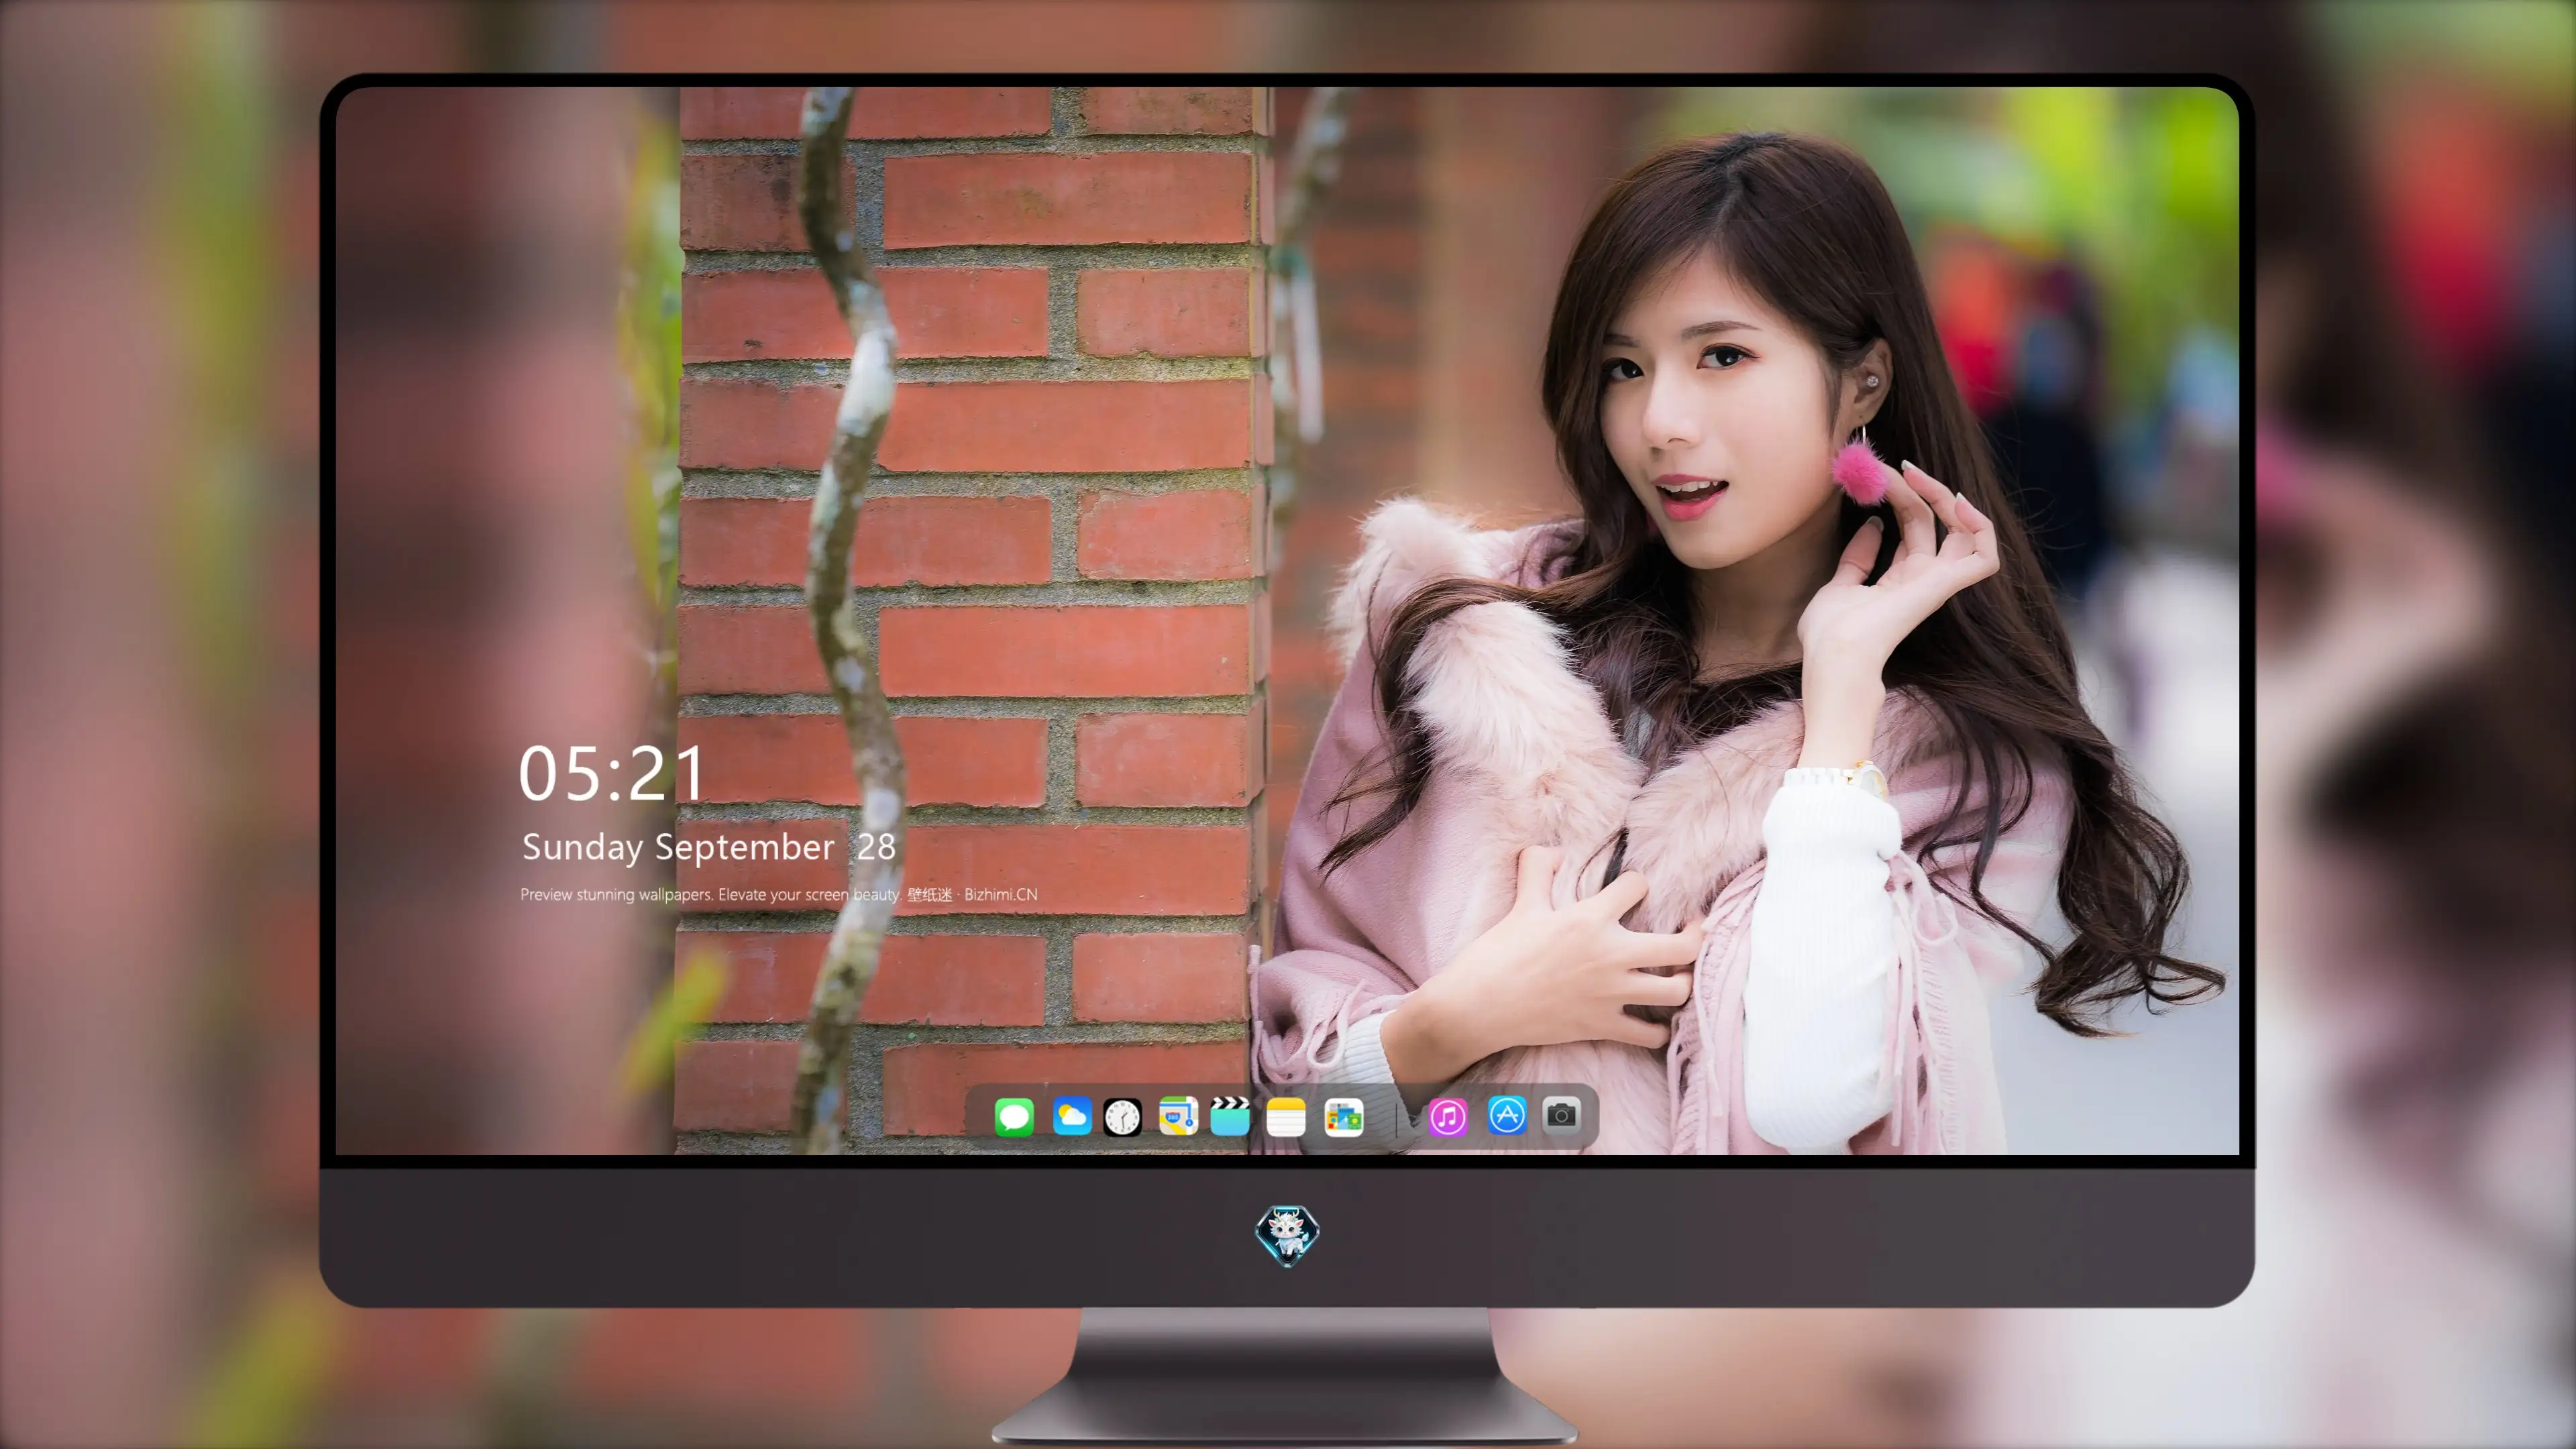Open the Maps app in the dock
This screenshot has height=1449, width=2576.
coord(1178,1116)
